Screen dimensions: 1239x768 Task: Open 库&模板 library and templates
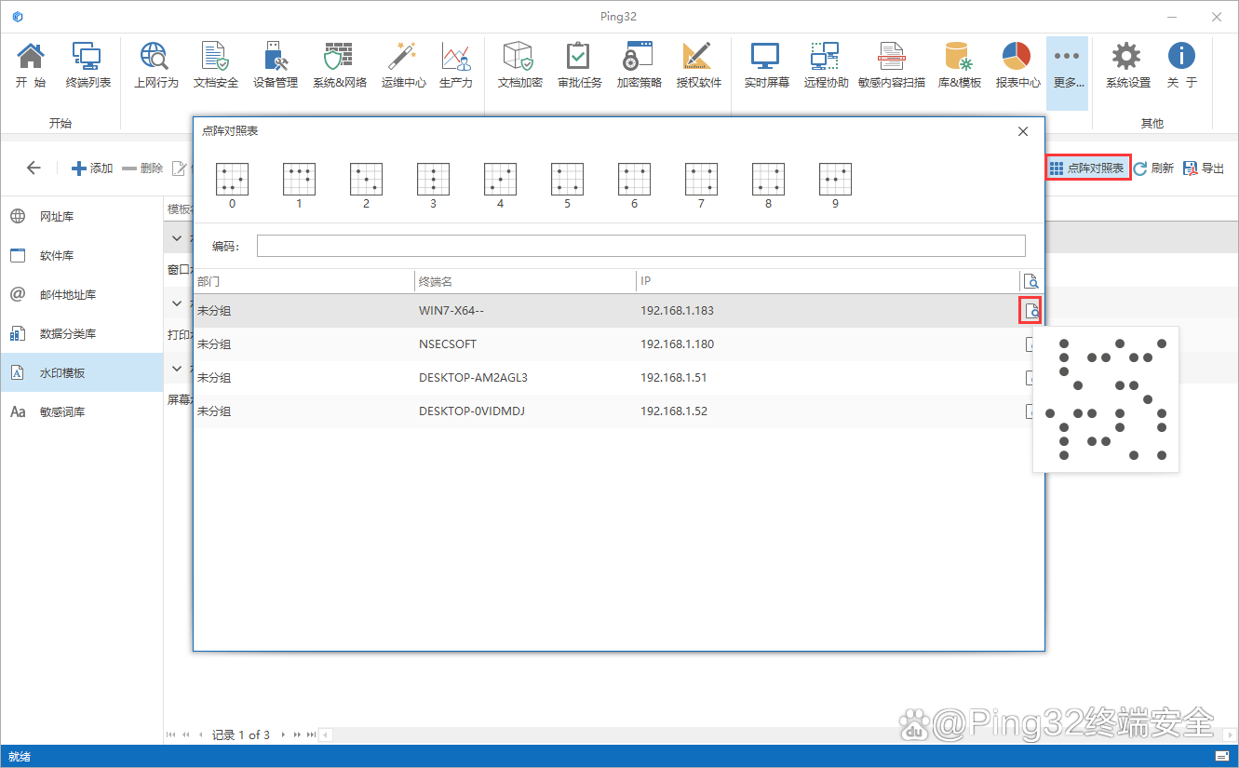point(959,65)
